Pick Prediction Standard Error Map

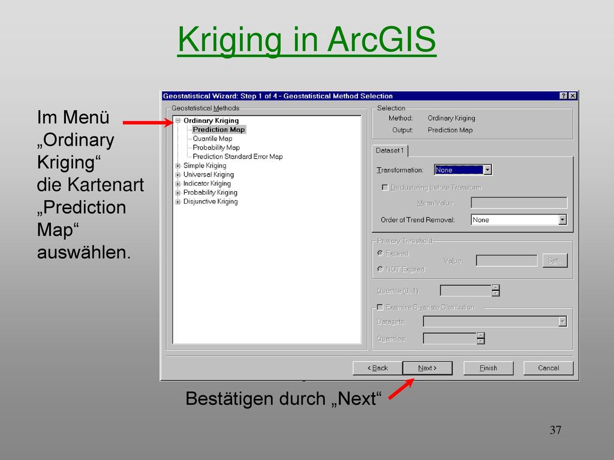click(x=237, y=156)
